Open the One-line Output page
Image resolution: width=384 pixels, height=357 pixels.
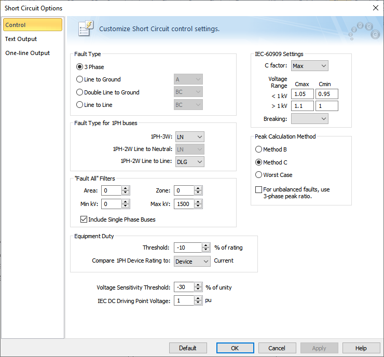[28, 53]
